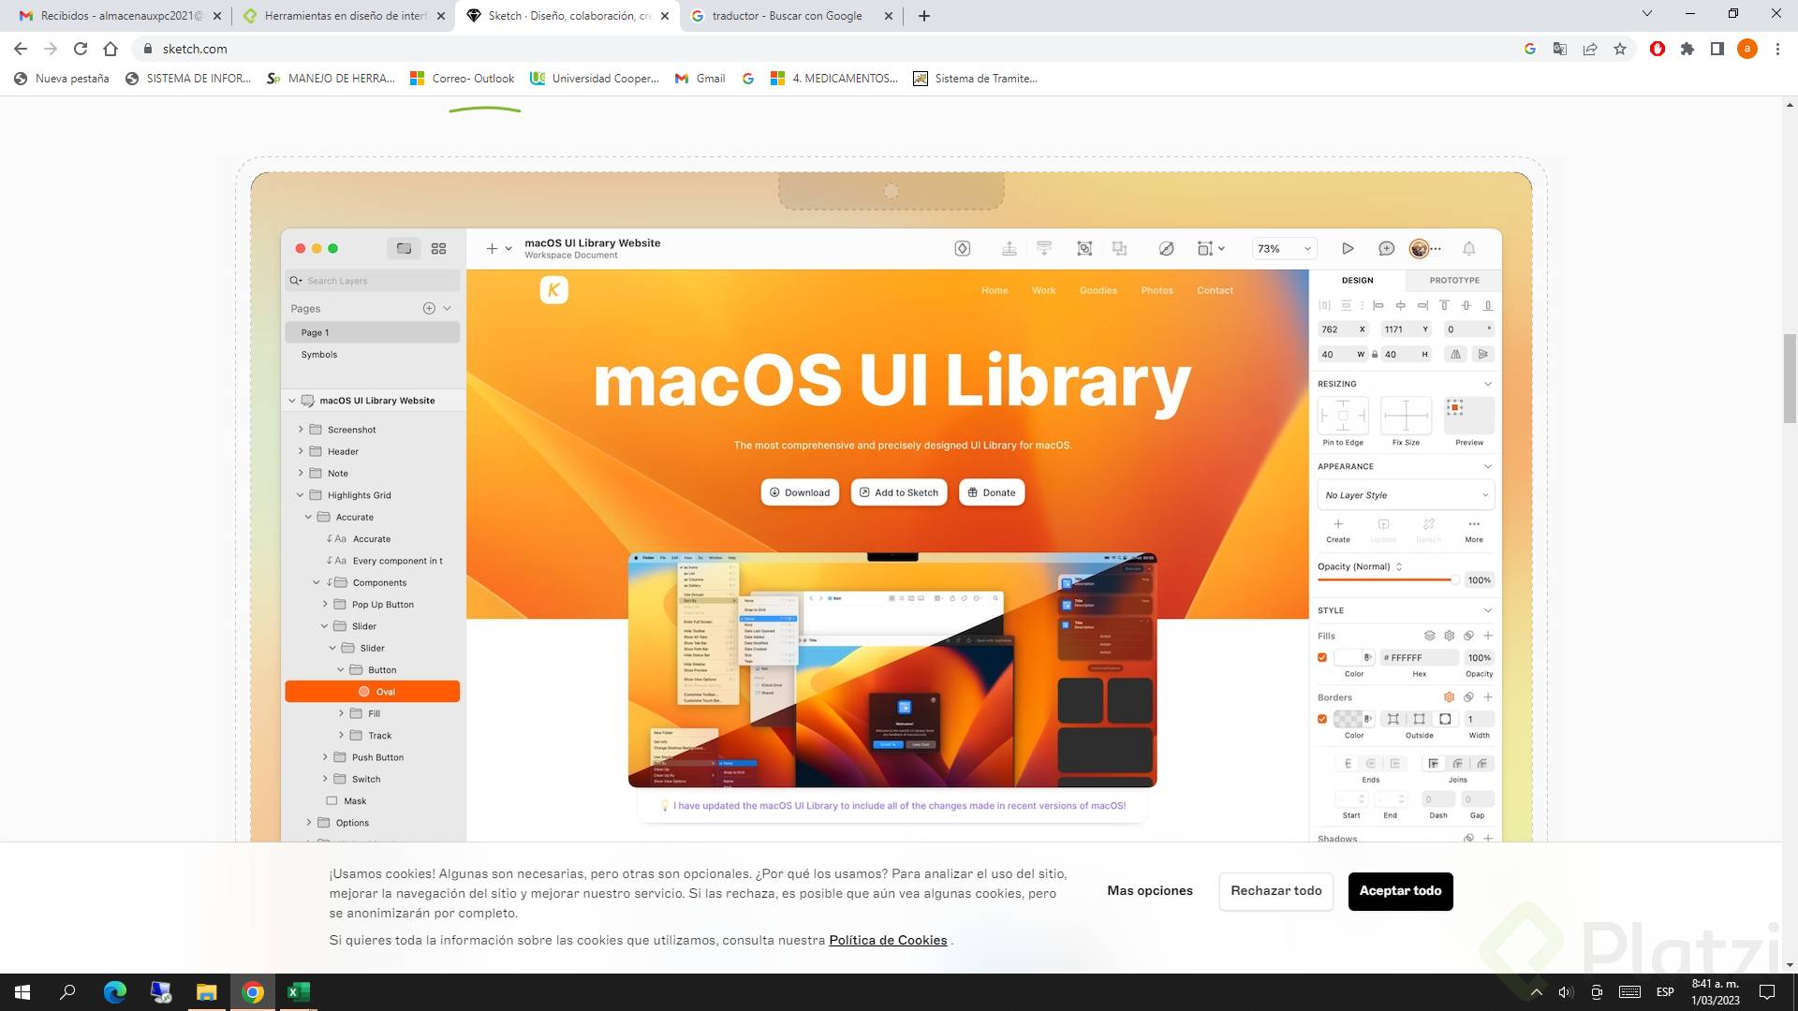Click the Aceptar todo cookies button
The image size is (1798, 1011).
pos(1400,890)
